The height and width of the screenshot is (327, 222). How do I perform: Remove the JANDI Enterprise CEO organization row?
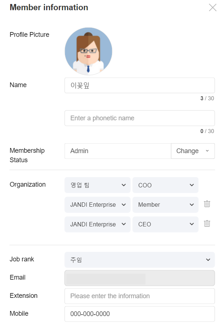207,223
